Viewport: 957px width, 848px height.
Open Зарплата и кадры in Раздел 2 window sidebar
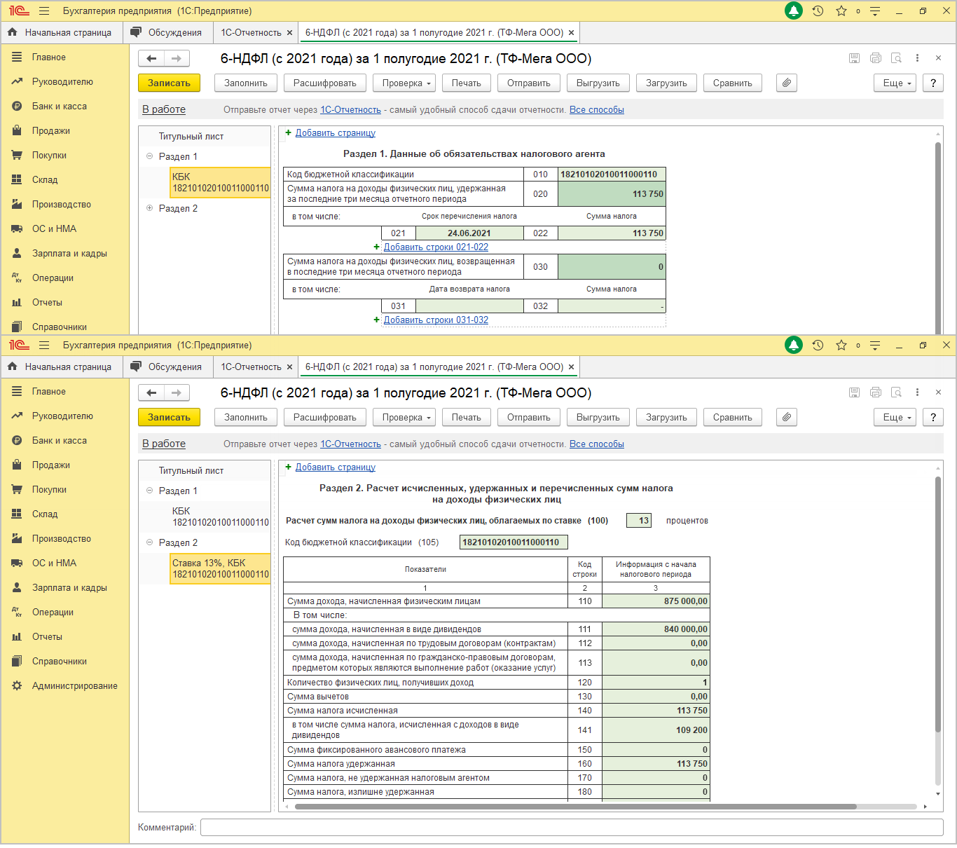[x=69, y=587]
